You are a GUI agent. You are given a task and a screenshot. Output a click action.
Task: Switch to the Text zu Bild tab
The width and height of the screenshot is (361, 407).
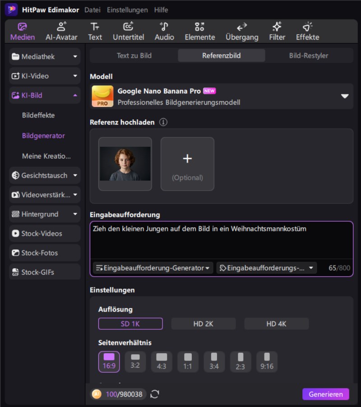click(134, 56)
